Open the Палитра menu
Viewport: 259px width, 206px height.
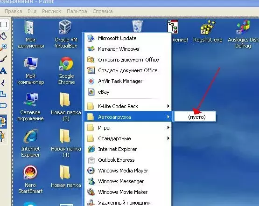[x=77, y=11]
